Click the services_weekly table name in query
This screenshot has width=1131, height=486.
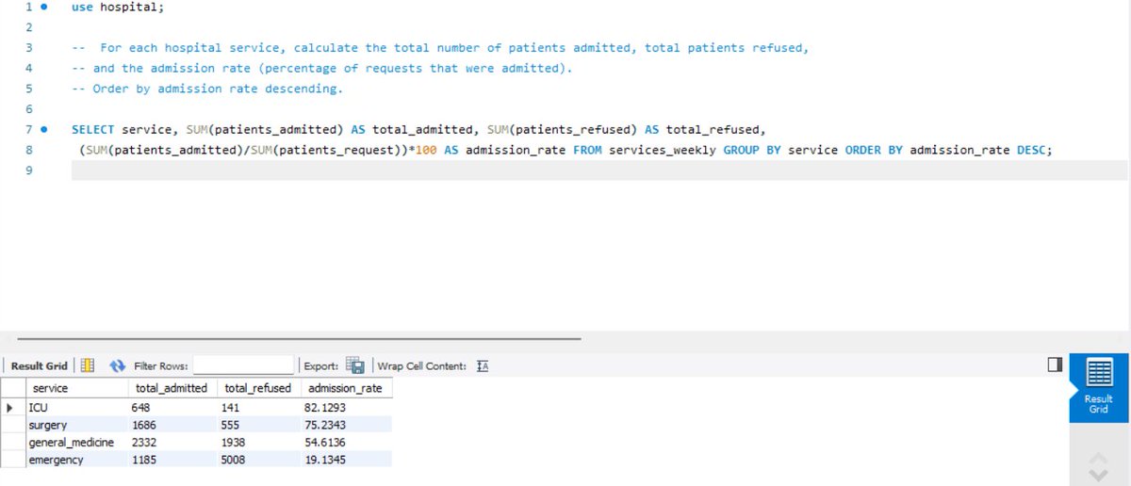662,150
